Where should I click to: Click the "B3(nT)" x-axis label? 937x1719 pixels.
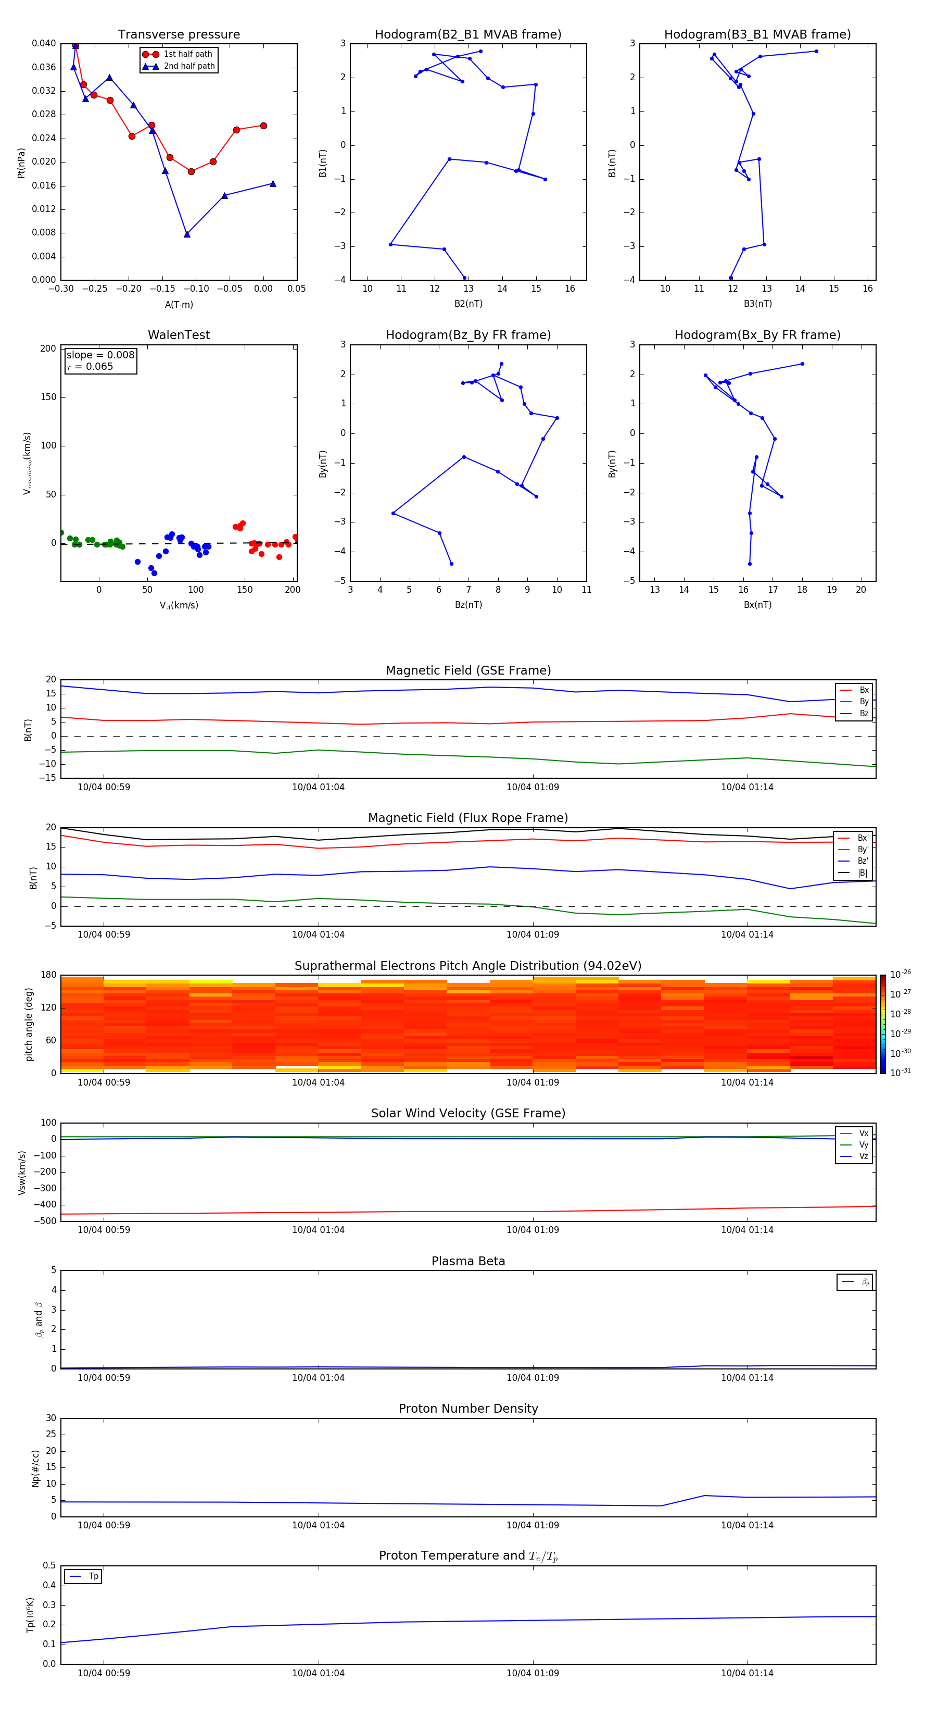click(x=757, y=304)
